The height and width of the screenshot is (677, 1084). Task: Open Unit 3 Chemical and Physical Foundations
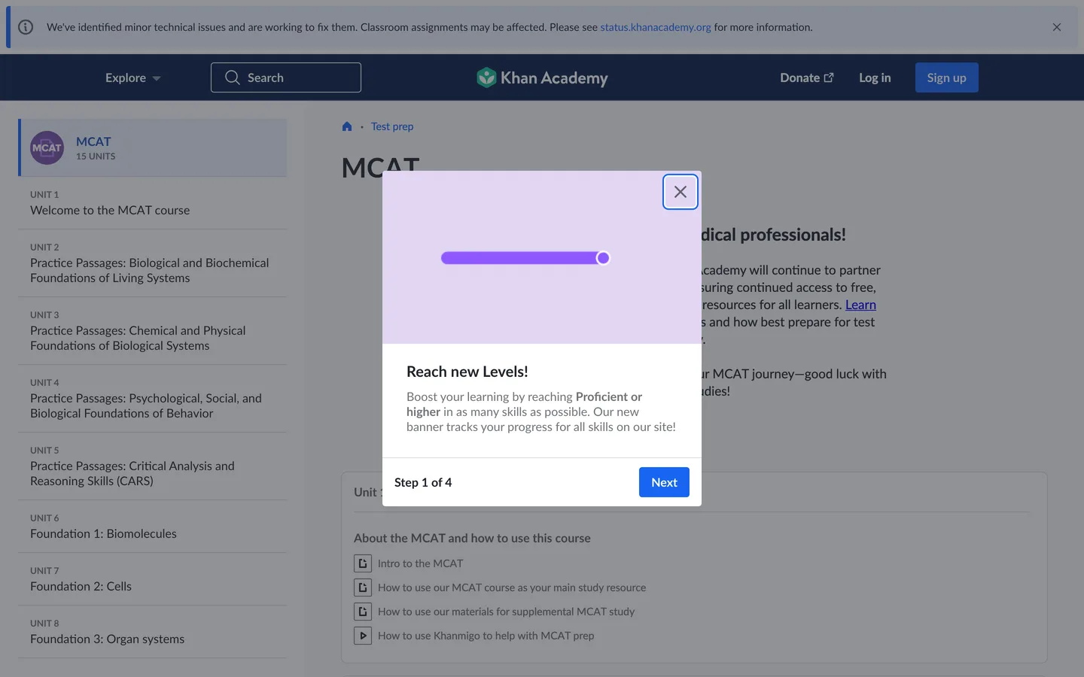[152, 331]
